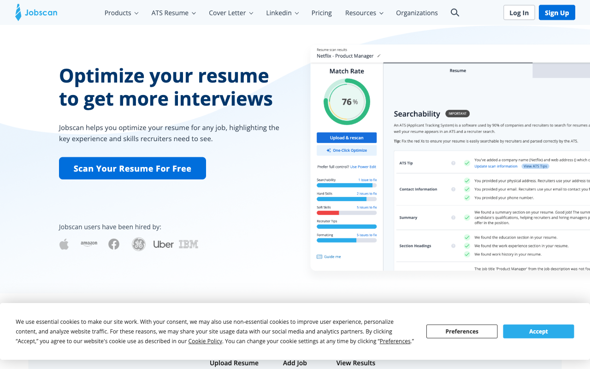The image size is (590, 369).
Task: Click the help icon in the Summary row
Action: point(453,218)
